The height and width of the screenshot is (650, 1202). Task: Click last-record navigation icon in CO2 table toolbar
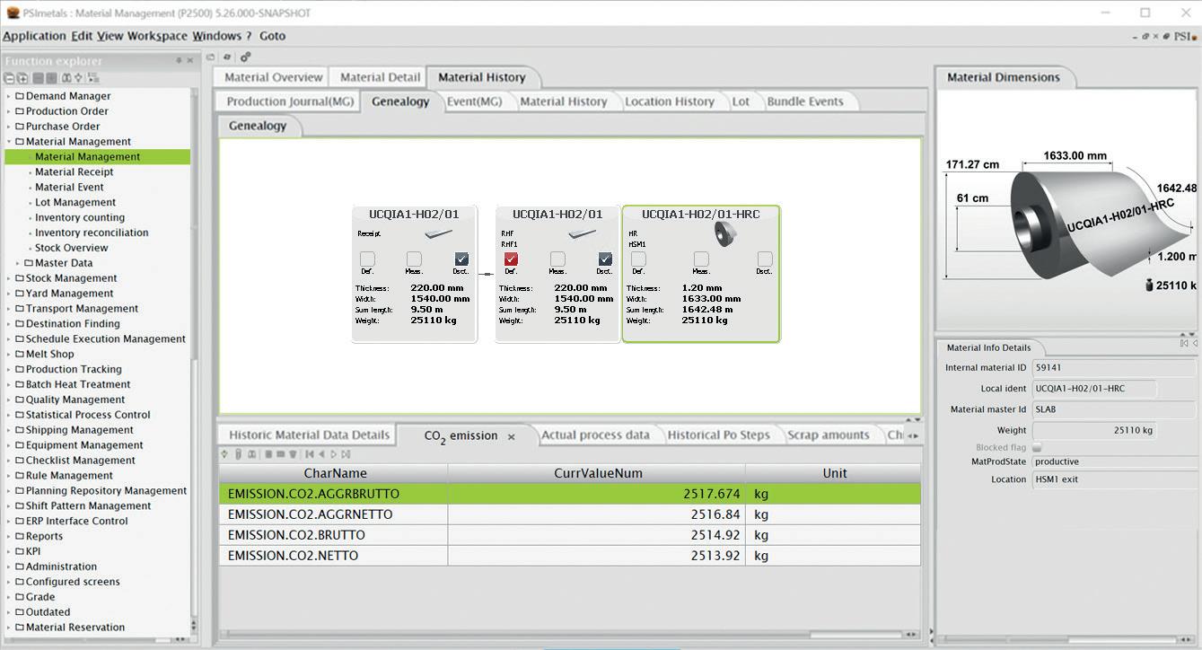click(x=346, y=454)
